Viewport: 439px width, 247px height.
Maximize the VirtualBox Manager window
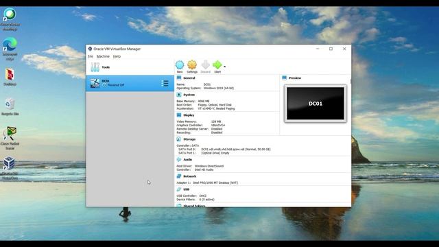331,49
